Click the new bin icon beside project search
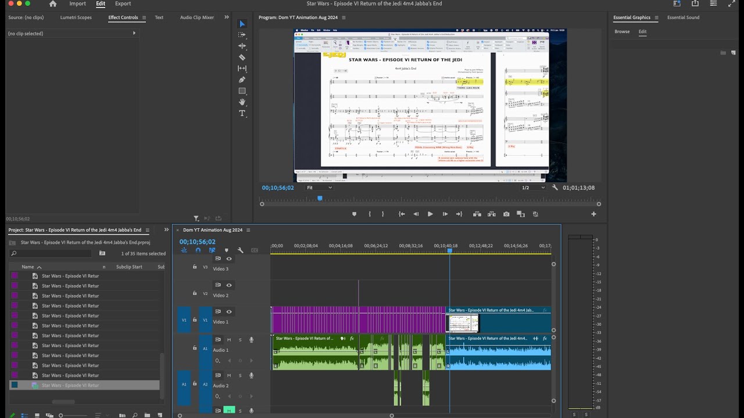 tap(102, 253)
